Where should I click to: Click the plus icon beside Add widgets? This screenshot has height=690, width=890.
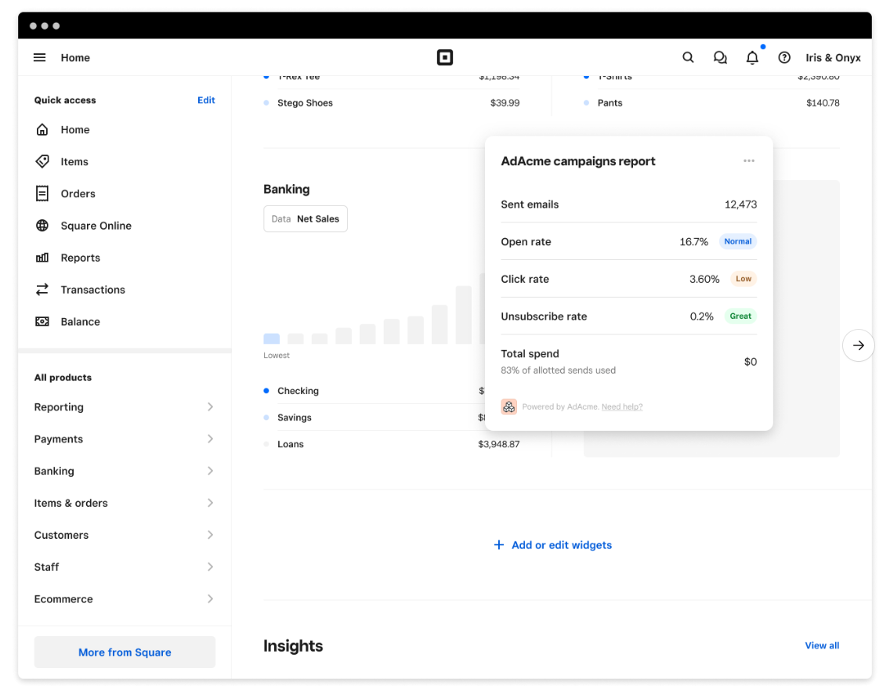tap(498, 545)
